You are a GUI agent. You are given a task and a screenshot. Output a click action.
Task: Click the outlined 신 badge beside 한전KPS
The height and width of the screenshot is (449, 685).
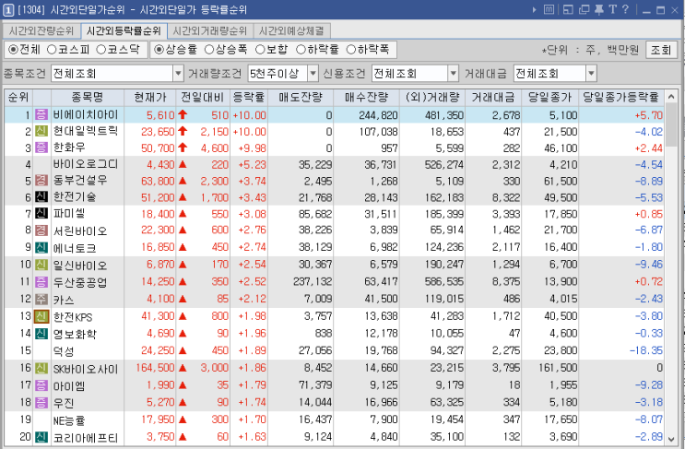coord(41,316)
